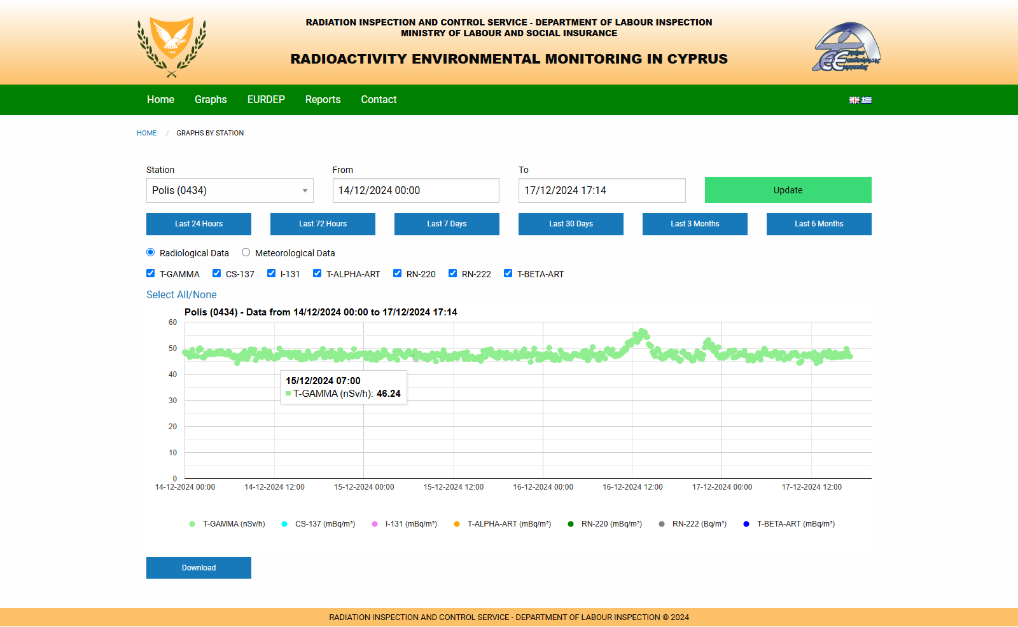Switch language using the Greek flag
The width and height of the screenshot is (1018, 627).
click(x=867, y=100)
